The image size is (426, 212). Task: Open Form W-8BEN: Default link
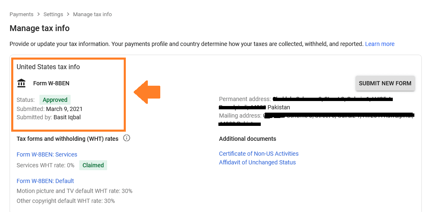tap(45, 181)
